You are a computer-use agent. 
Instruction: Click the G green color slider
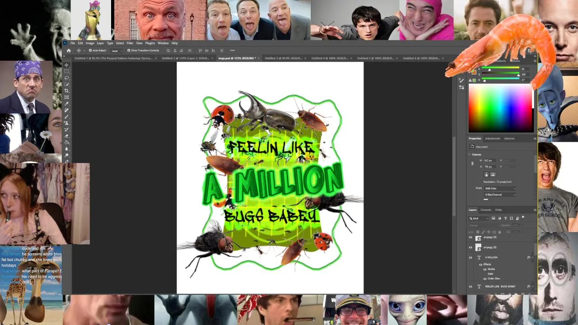pos(500,73)
